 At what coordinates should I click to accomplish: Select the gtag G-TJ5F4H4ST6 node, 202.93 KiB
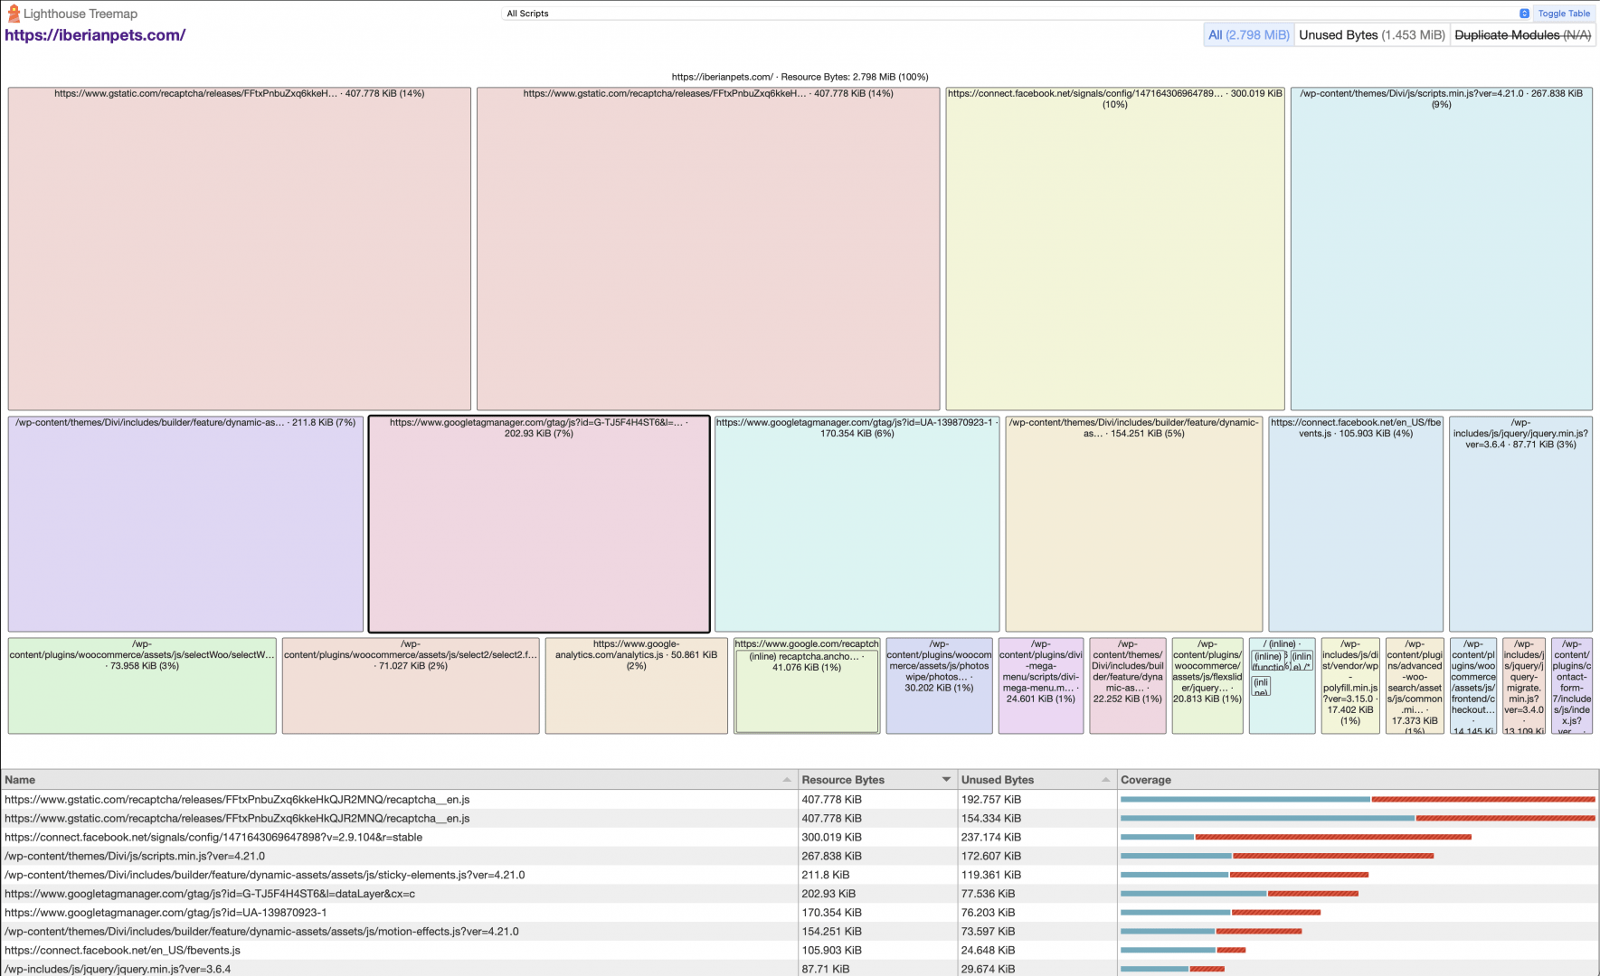(x=539, y=524)
